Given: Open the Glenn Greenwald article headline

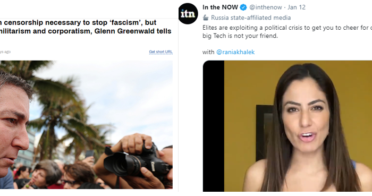Looking at the screenshot, I should pyautogui.click(x=86, y=27).
